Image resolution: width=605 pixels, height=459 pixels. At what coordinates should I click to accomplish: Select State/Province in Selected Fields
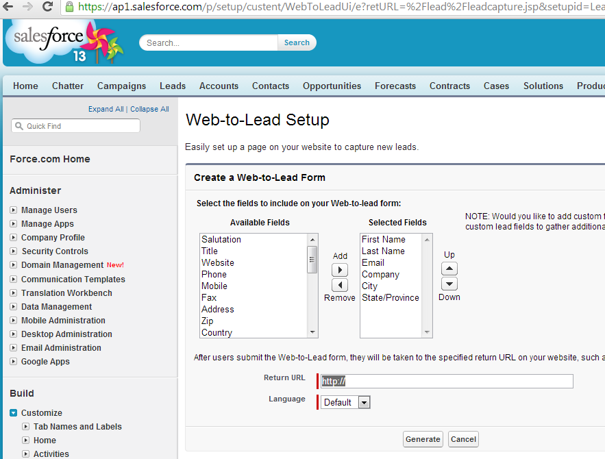pyautogui.click(x=390, y=298)
